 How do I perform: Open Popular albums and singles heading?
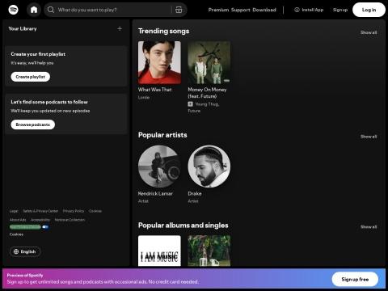183,226
